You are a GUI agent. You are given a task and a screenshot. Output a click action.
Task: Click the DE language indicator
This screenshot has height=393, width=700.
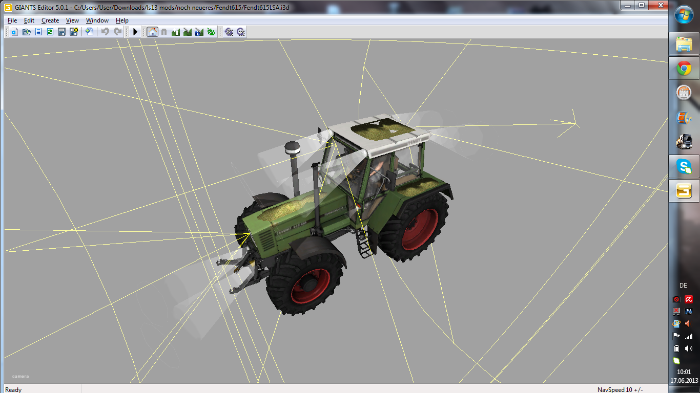(683, 286)
